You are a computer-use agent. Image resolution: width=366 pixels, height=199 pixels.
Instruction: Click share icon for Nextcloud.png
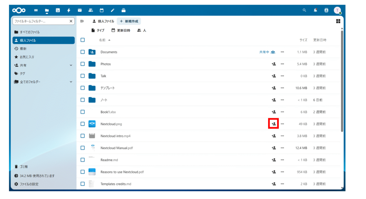tap(273, 124)
